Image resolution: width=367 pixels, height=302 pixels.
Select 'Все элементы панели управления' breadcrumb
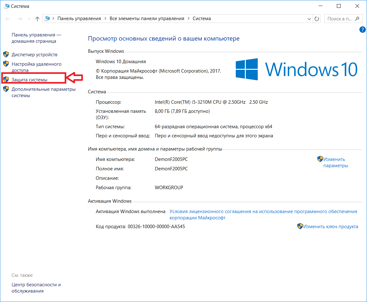tap(147, 19)
